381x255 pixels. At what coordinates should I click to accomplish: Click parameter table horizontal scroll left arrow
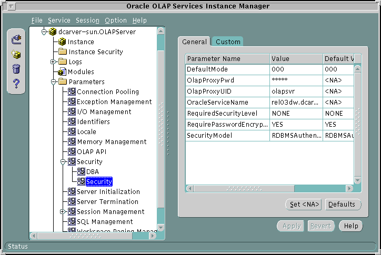coord(190,188)
